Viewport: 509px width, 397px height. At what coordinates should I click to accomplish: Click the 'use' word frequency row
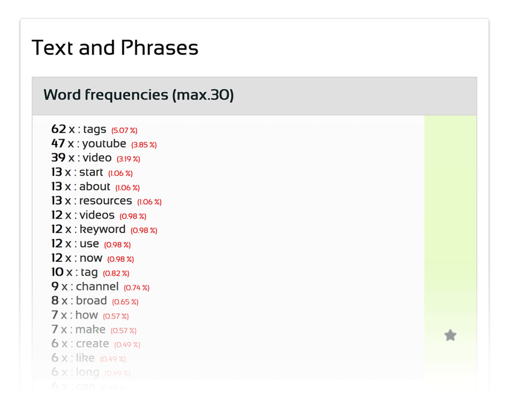tap(89, 244)
